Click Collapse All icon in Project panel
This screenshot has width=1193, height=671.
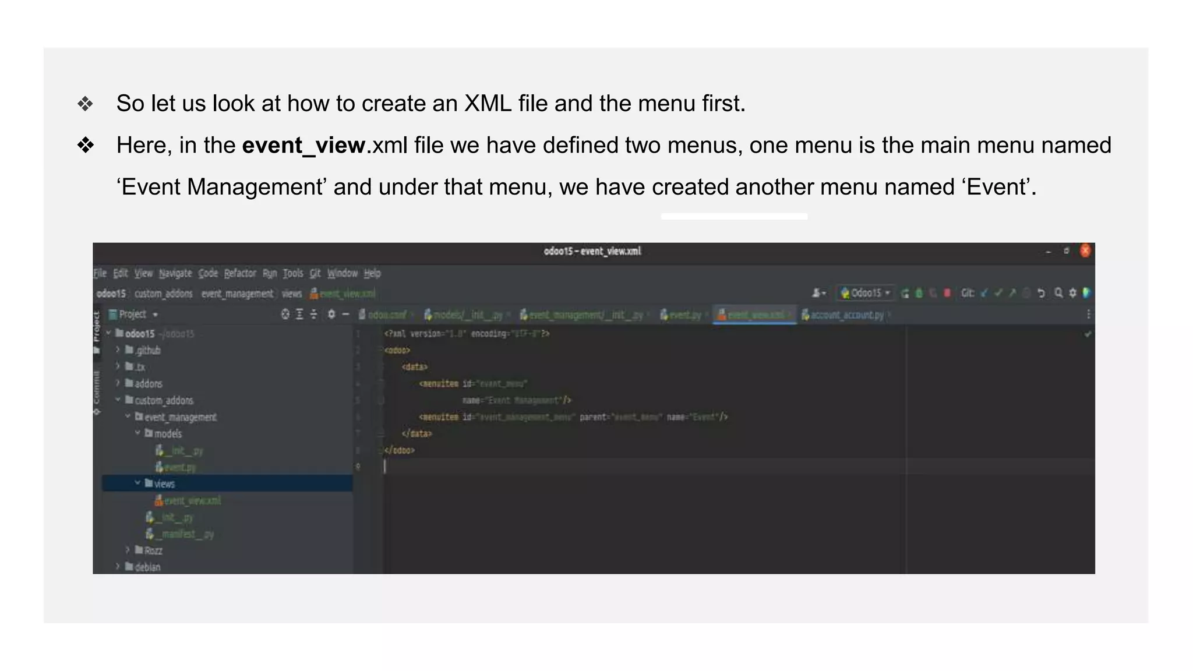click(x=313, y=315)
